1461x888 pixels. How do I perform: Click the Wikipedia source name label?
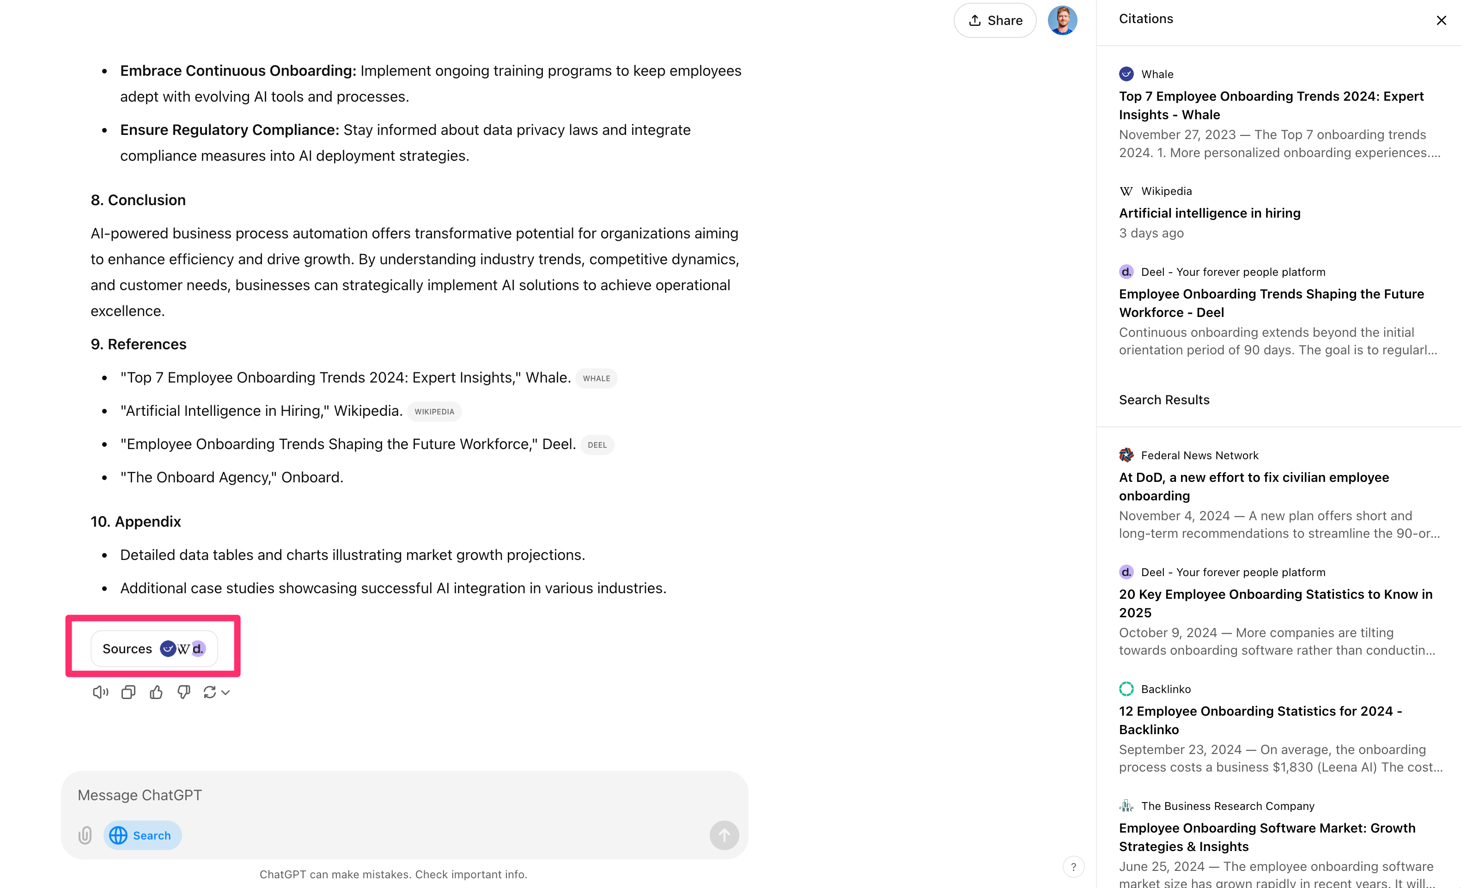pos(1166,191)
